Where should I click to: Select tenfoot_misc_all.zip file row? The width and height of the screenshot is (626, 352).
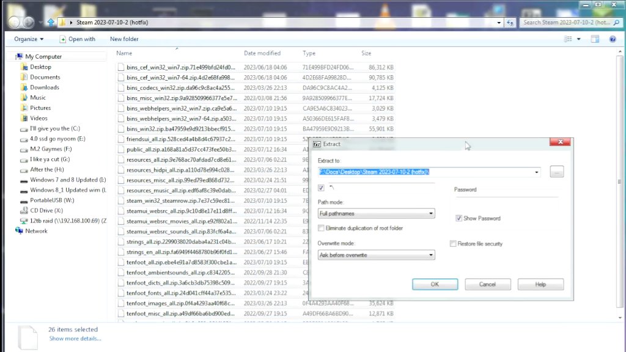click(255, 313)
